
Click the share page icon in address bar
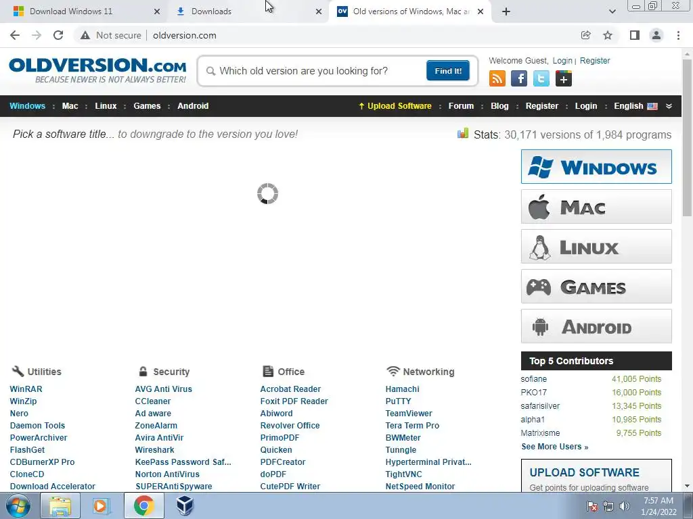pos(585,35)
